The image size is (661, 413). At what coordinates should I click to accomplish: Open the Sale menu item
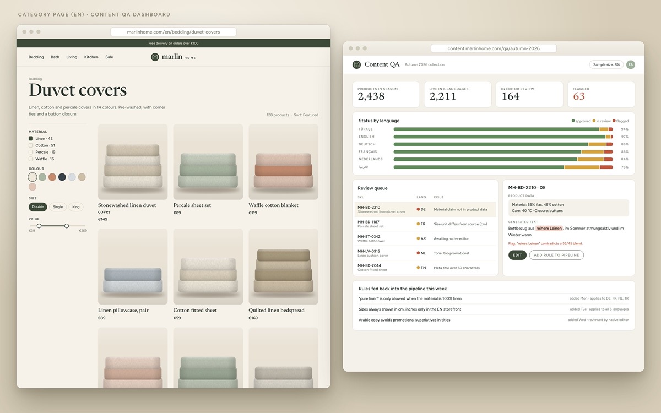(109, 57)
